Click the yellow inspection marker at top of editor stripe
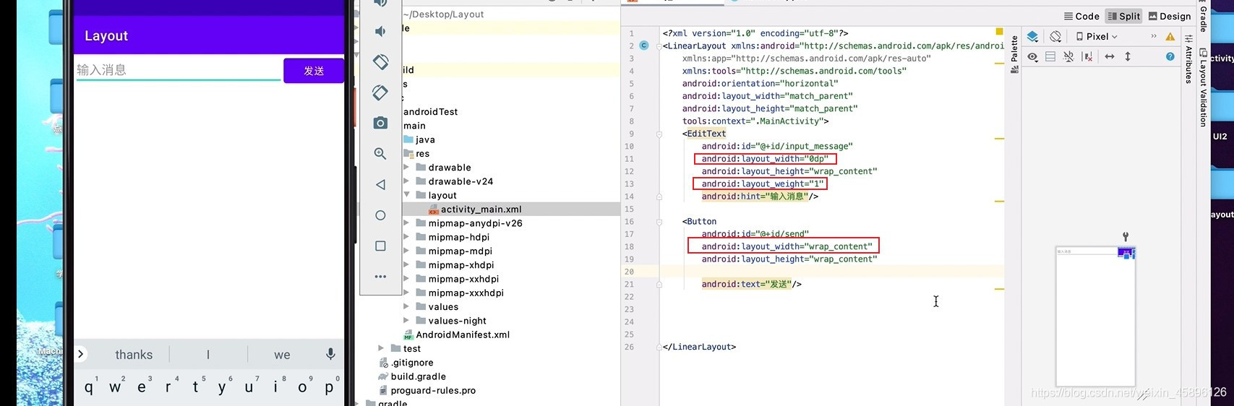The image size is (1234, 406). tap(999, 32)
